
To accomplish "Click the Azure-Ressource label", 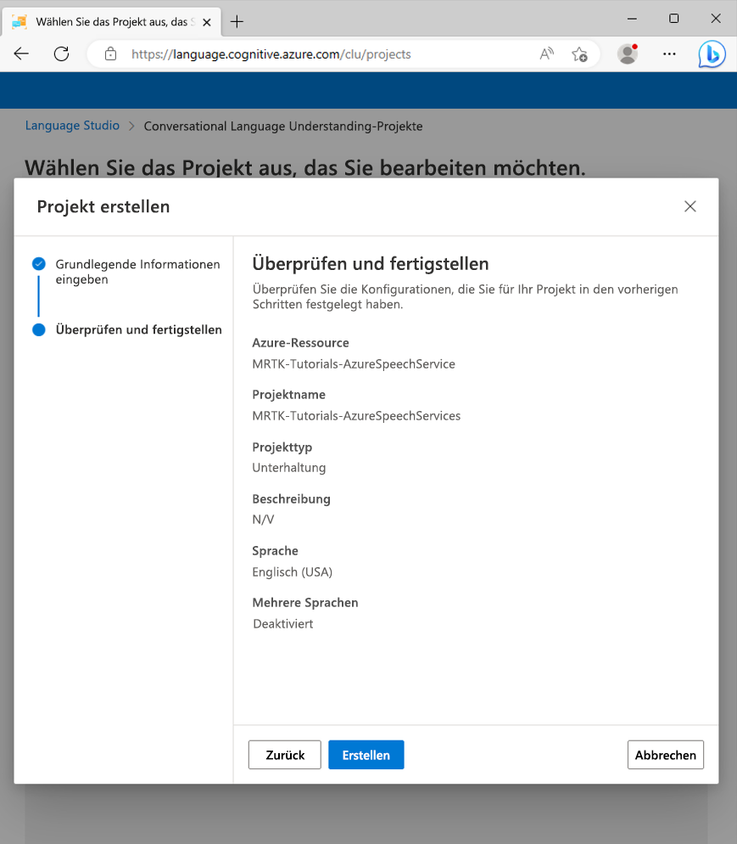I will (300, 343).
